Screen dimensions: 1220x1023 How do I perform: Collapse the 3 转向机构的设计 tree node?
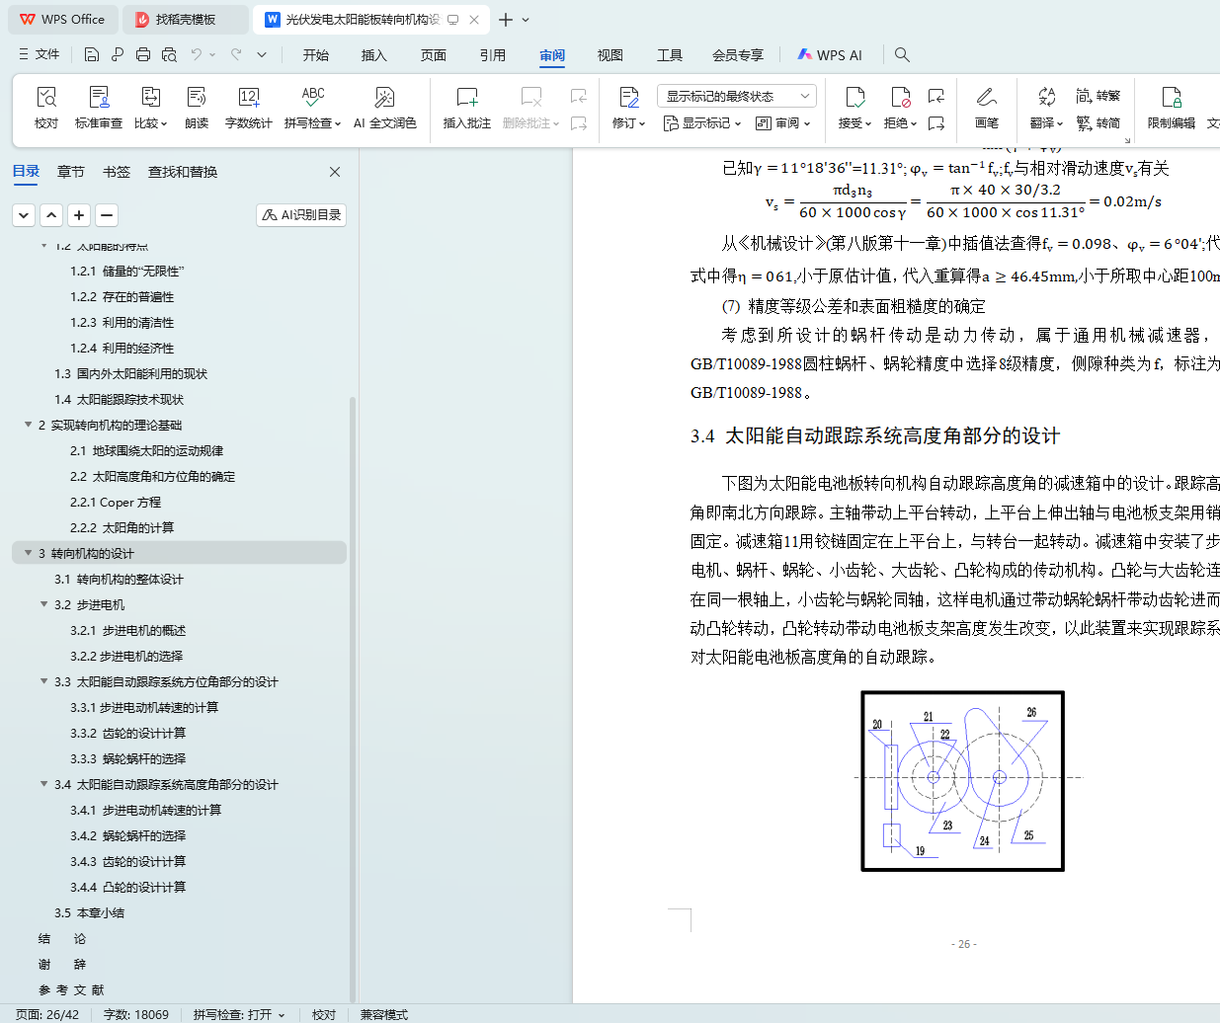pyautogui.click(x=28, y=553)
